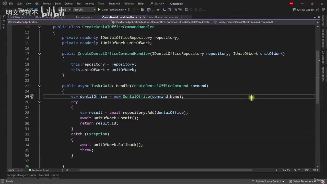Switch to the IRepository.cs tab
This screenshot has width=327, height=184.
click(84, 17)
